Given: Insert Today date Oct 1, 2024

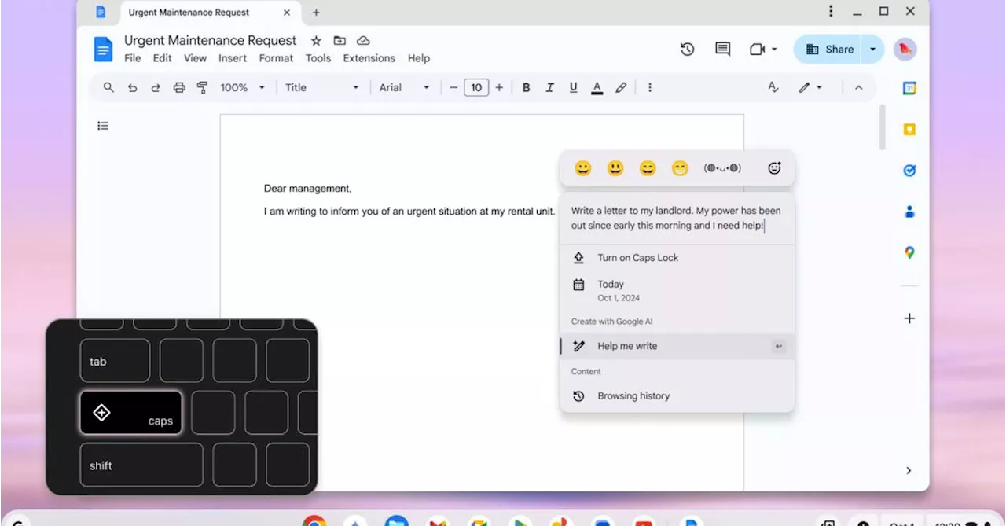Looking at the screenshot, I should [x=677, y=290].
